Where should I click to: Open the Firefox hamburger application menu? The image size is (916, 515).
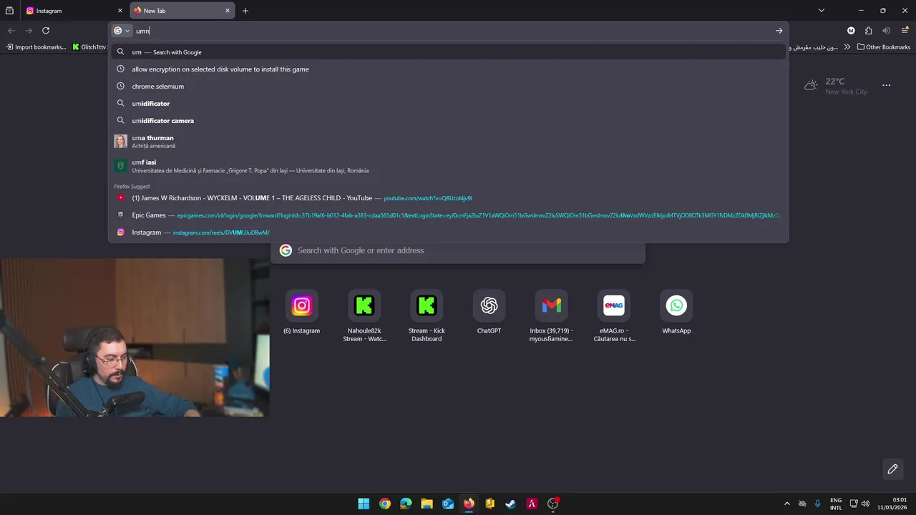pyautogui.click(x=905, y=31)
